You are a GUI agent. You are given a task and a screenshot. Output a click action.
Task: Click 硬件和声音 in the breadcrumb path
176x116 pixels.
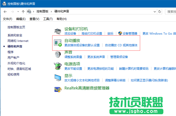point(62,11)
